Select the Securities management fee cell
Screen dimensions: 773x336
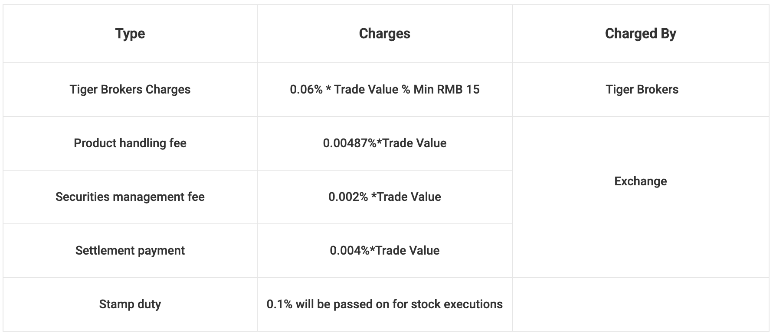(x=130, y=197)
